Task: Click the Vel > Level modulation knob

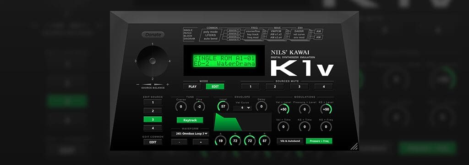Action: click(x=283, y=109)
